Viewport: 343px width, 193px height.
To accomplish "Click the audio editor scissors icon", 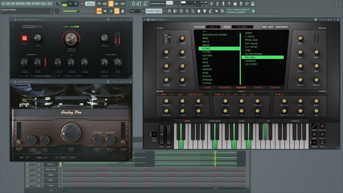I will (217, 4).
